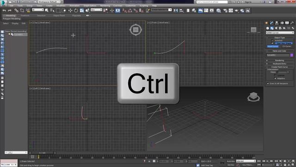
Task: Toggle the Start New Shape checkbox
Action: [272, 43]
